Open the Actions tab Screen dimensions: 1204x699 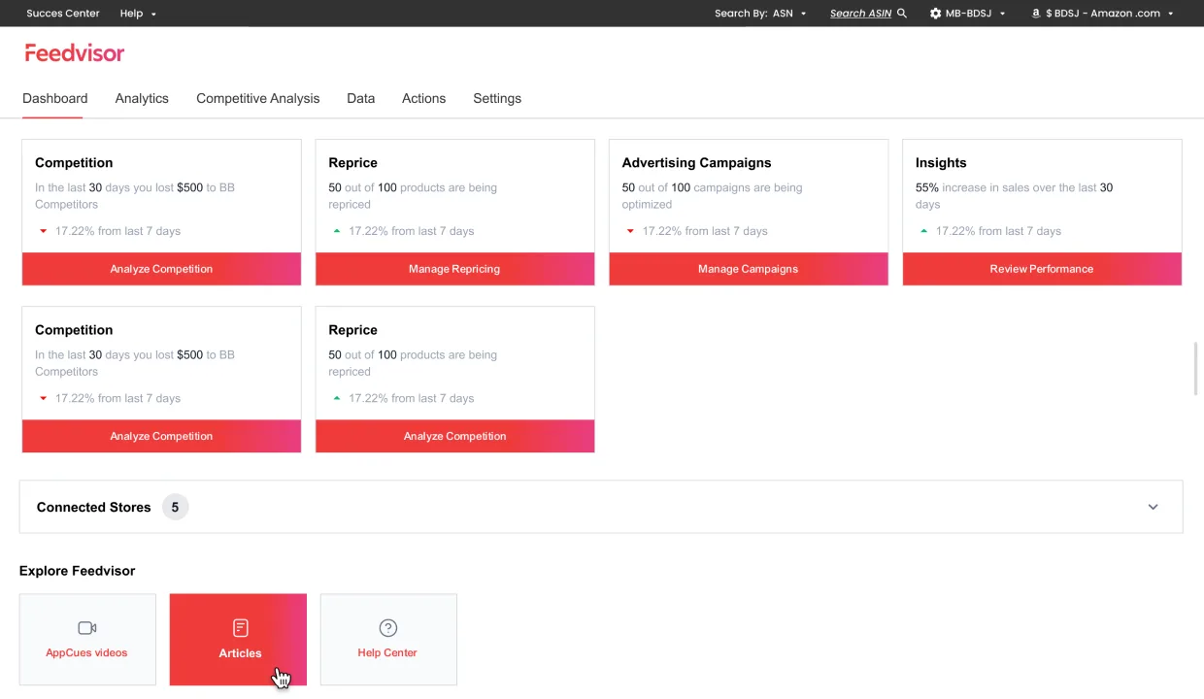click(424, 99)
